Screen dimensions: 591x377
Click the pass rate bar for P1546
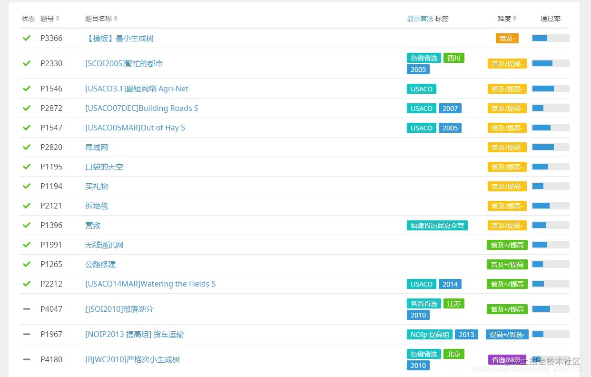pos(551,89)
